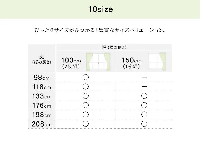This screenshot has width=200, height=147.
Task: Click the 丈 (縦の長さ) length header cell
Action: pyautogui.click(x=42, y=59)
